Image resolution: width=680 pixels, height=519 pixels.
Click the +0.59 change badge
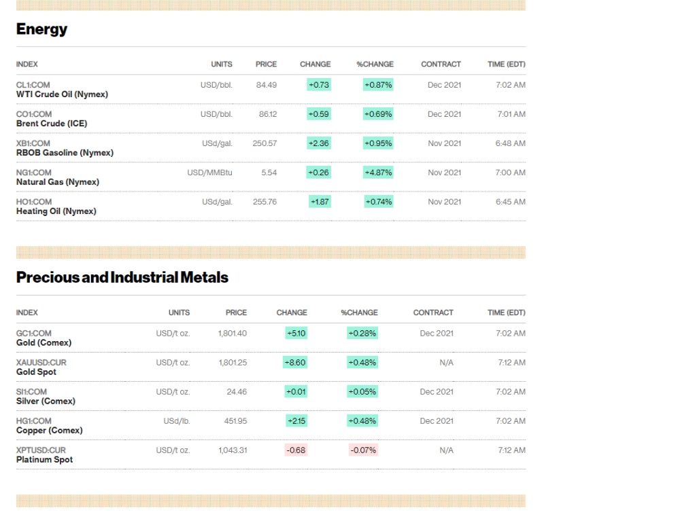[x=319, y=114]
